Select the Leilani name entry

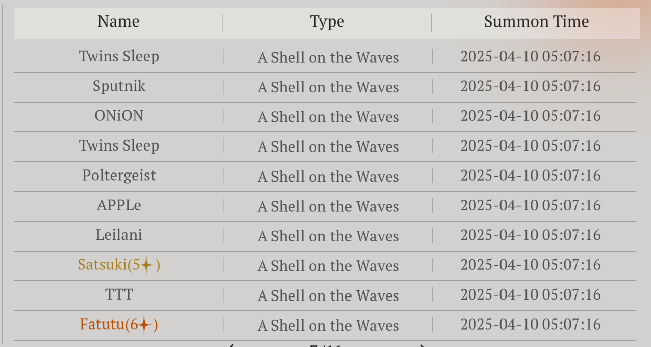119,235
